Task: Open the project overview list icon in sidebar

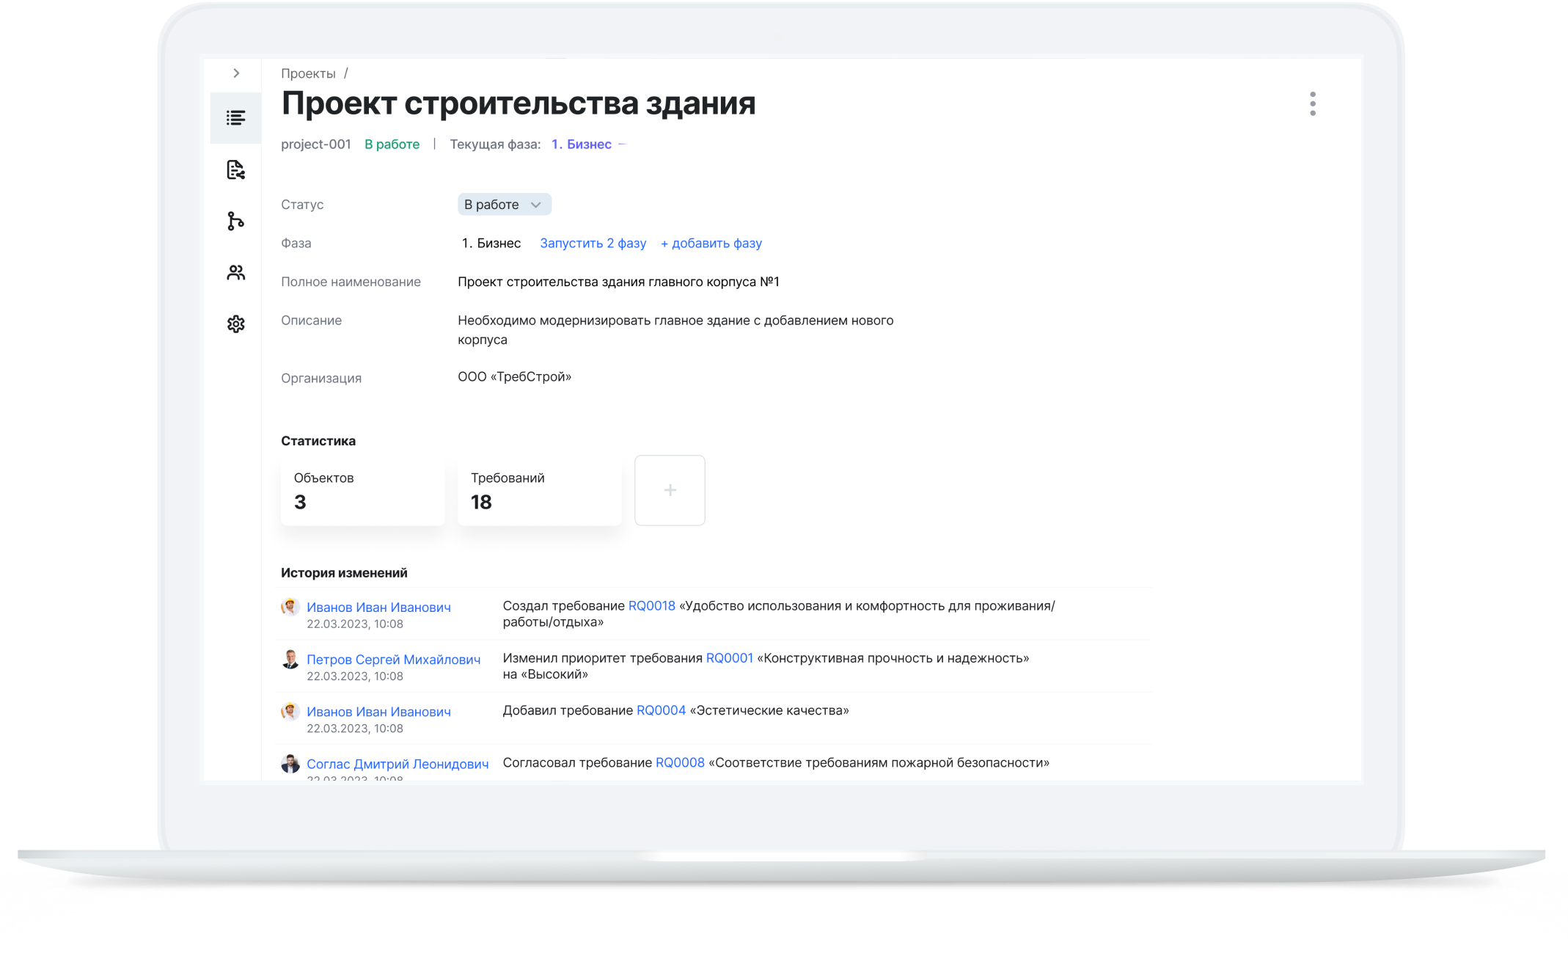Action: (x=235, y=117)
